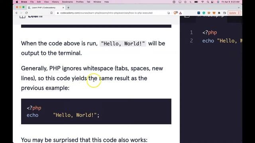
Task: Open the Window menu
Action: (97, 2)
